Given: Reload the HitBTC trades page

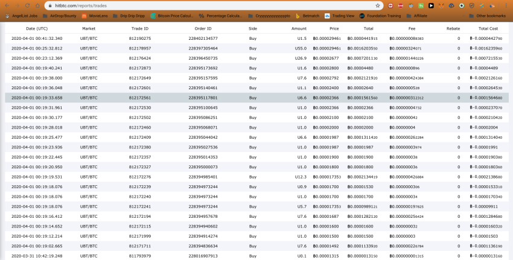Looking at the screenshot, I should [x=28, y=5].
